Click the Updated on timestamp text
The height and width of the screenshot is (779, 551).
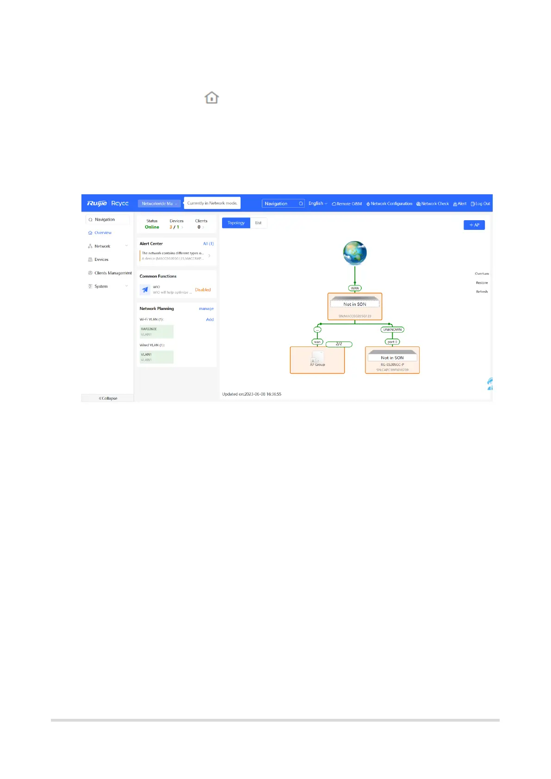click(x=252, y=394)
